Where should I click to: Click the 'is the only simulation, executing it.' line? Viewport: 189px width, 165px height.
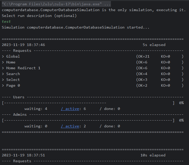pos(94,10)
